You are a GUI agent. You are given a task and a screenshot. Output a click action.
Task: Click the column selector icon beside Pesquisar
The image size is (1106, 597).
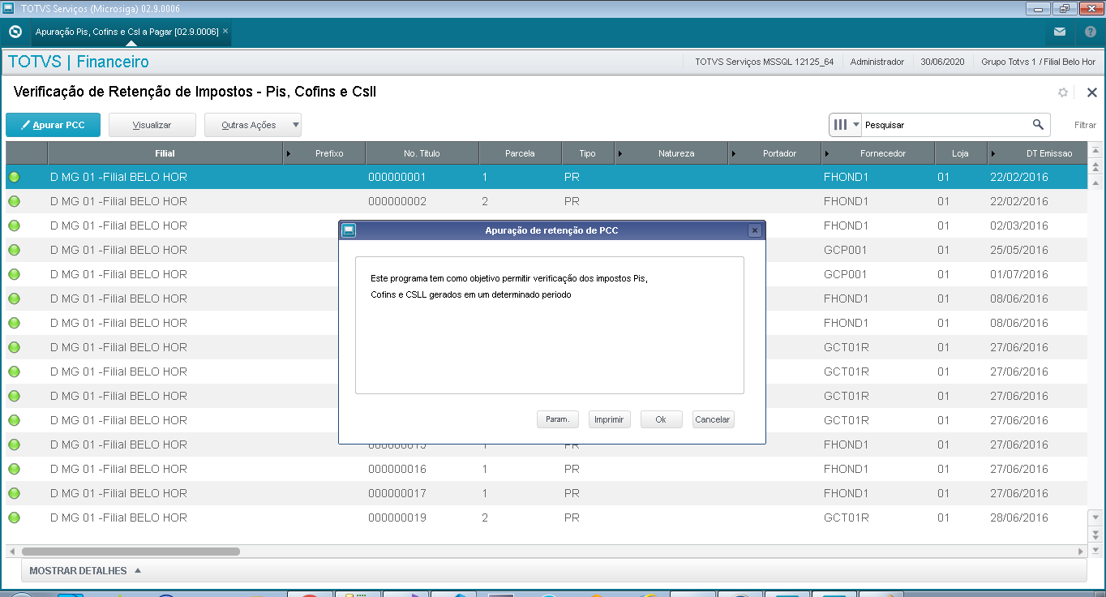[x=840, y=125]
